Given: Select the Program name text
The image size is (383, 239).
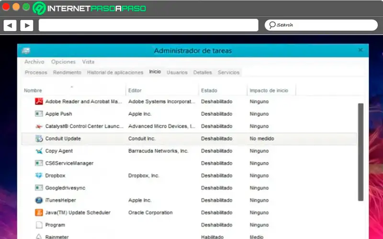Looking at the screenshot, I should (x=55, y=225).
